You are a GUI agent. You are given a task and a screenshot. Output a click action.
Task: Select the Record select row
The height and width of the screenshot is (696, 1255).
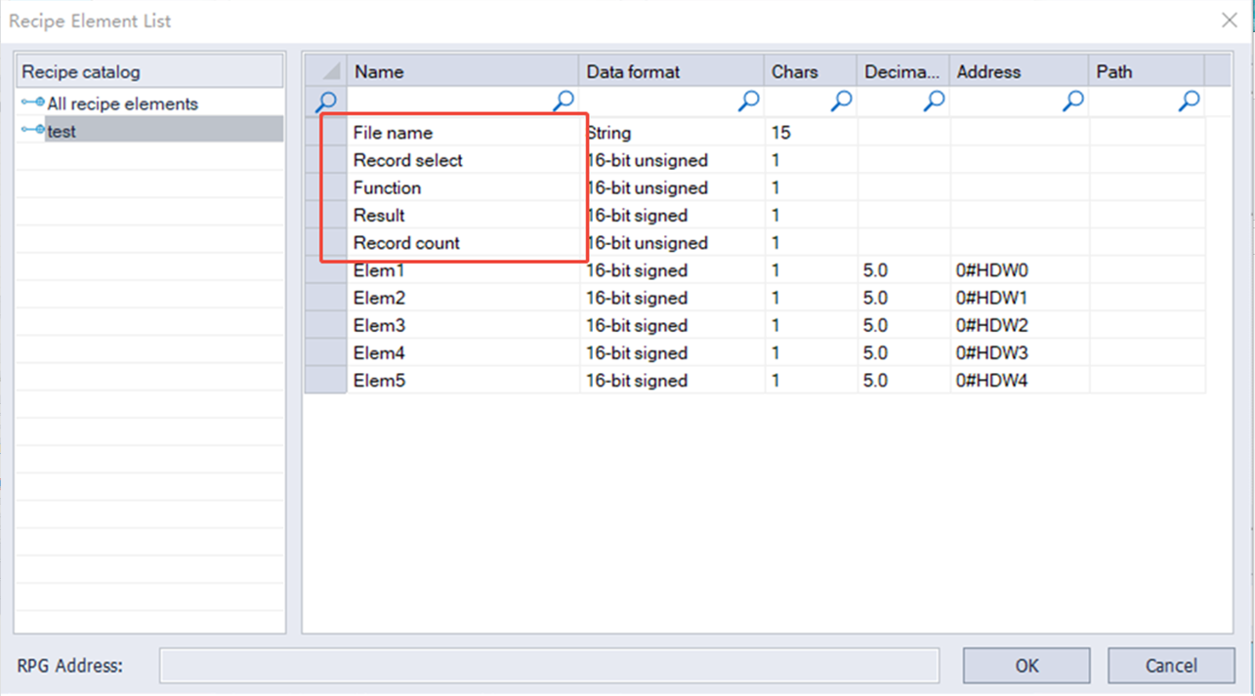tap(755, 160)
